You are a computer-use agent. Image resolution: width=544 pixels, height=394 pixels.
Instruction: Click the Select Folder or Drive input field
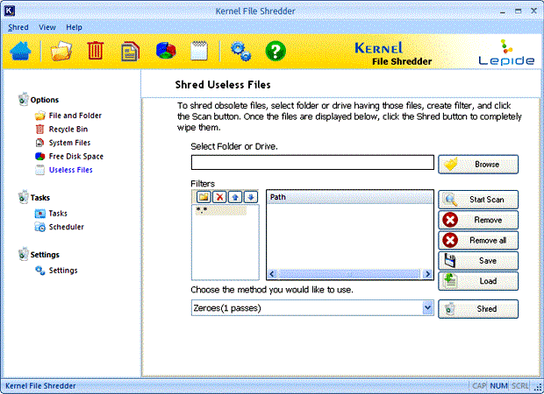click(x=312, y=162)
